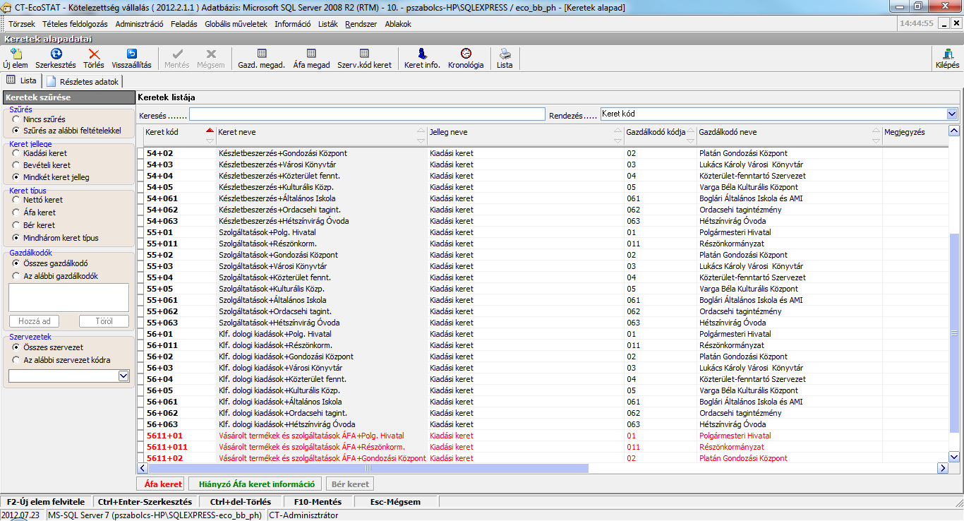
Task: Open the Törzsek menu
Action: (x=22, y=24)
